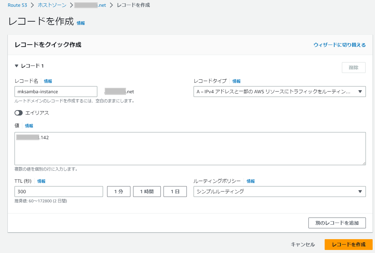The image size is (375, 253).
Task: Grab the value textarea resize handle
Action: point(364,163)
